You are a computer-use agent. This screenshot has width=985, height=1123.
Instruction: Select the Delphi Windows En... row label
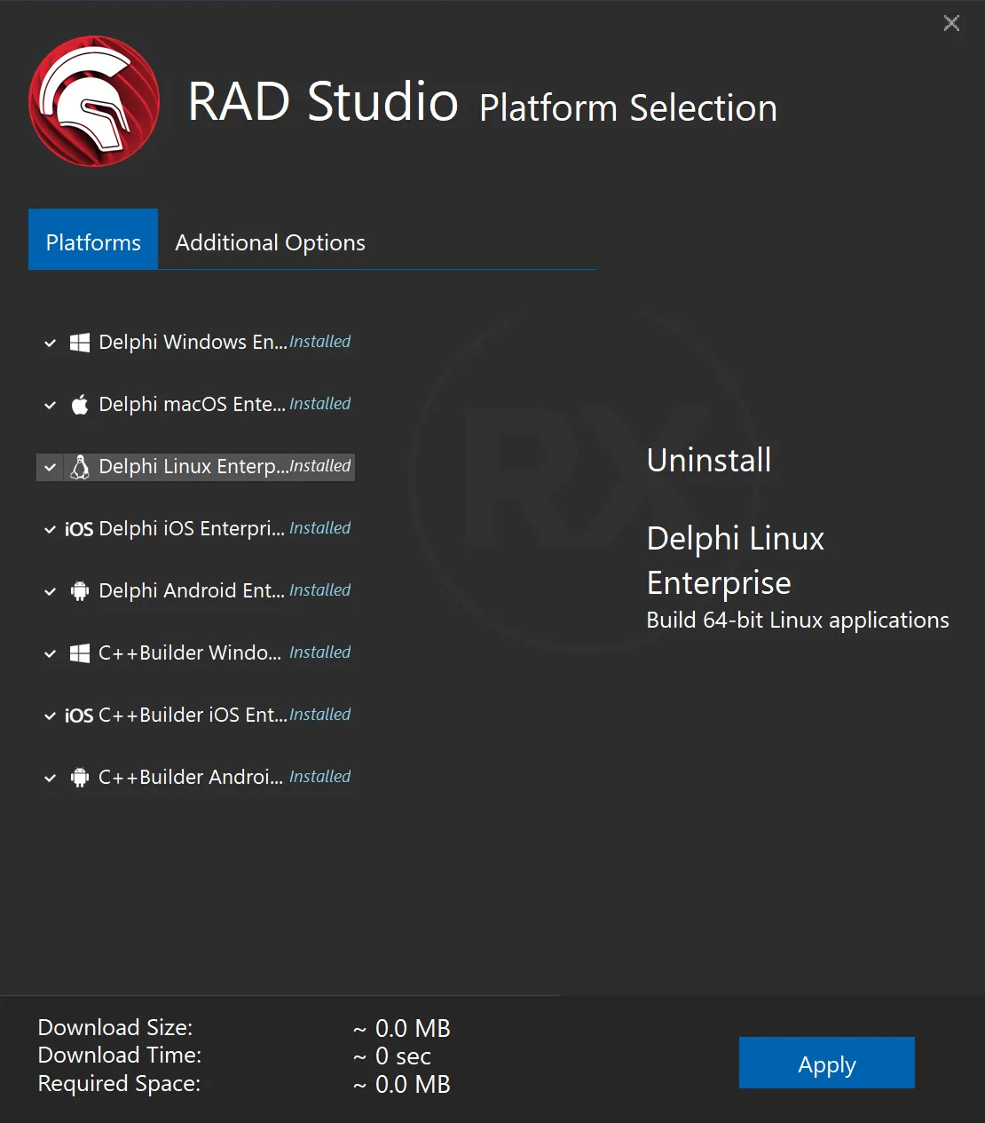193,342
